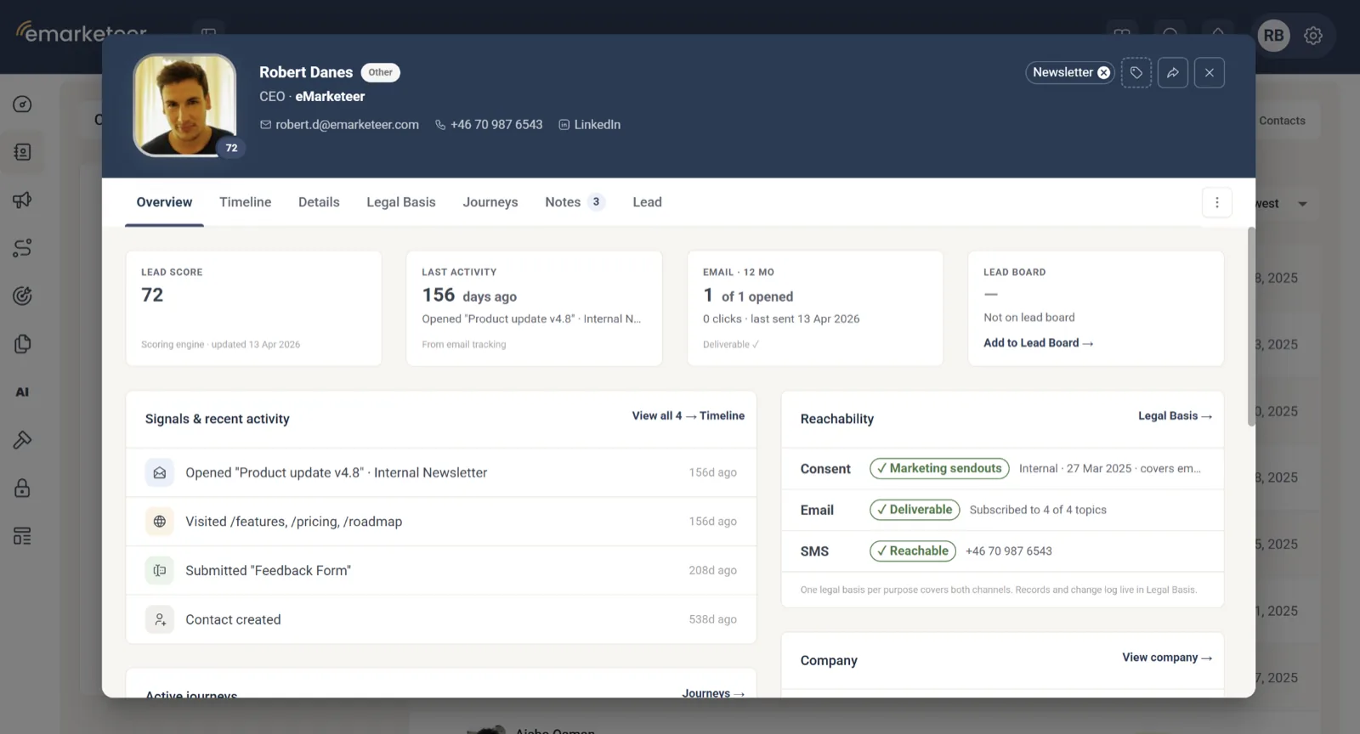Click the Other contact type badge

(x=381, y=73)
